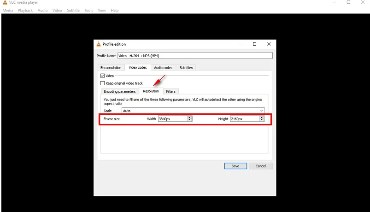Select the Video codec tab
370x212 pixels.
coord(138,67)
